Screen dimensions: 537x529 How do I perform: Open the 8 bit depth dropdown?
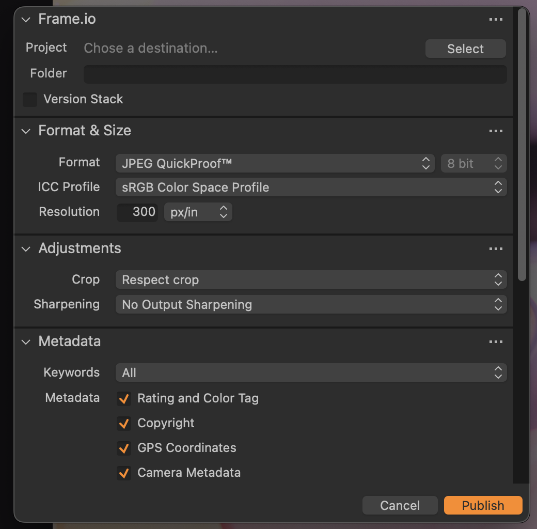pos(473,163)
